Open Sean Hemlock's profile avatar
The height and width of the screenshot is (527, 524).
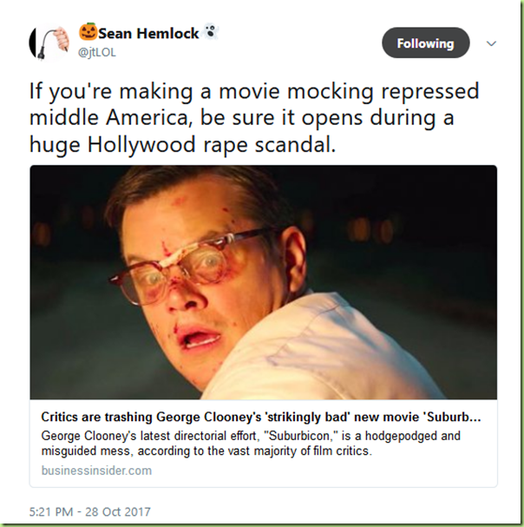pos(49,43)
